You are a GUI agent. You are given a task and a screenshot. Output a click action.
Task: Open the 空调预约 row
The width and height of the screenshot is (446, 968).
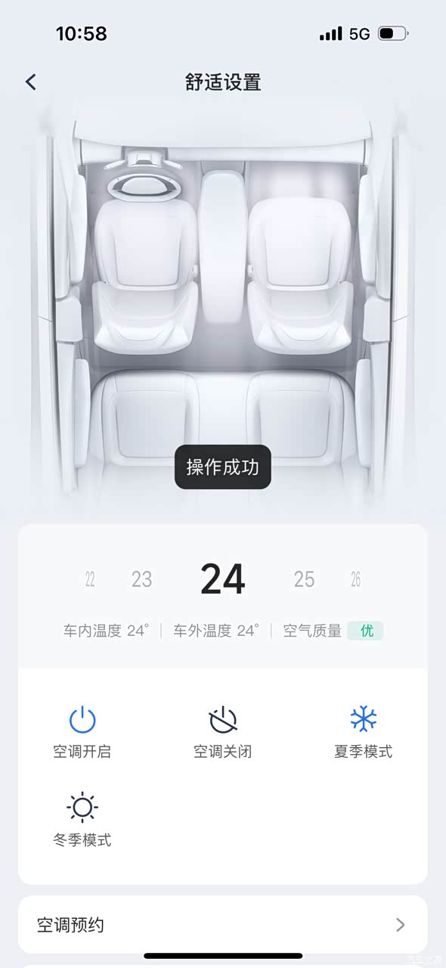[x=223, y=925]
